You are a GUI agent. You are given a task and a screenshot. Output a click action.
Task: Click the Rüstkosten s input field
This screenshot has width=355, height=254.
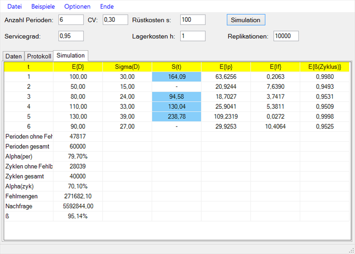[192, 20]
